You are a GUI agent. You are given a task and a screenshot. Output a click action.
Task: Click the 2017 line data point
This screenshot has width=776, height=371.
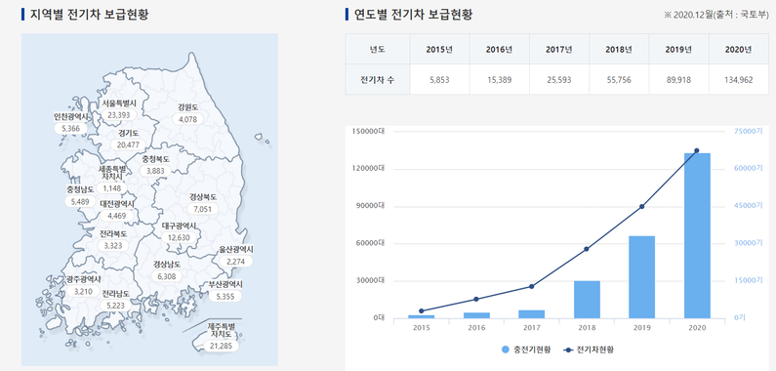(532, 286)
